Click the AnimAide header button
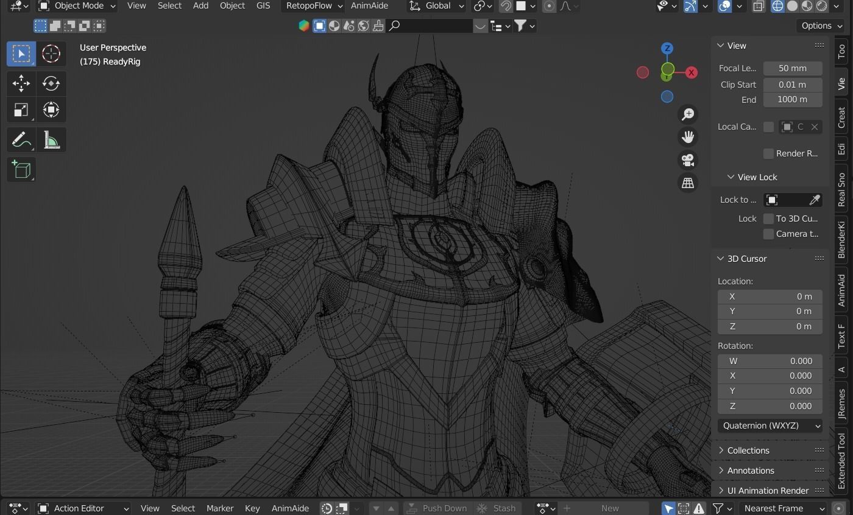The height and width of the screenshot is (515, 853). 370,6
